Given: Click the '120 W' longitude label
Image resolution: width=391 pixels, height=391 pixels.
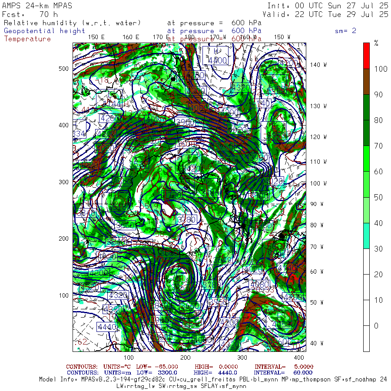Looking at the screenshot, I should click(318, 137).
